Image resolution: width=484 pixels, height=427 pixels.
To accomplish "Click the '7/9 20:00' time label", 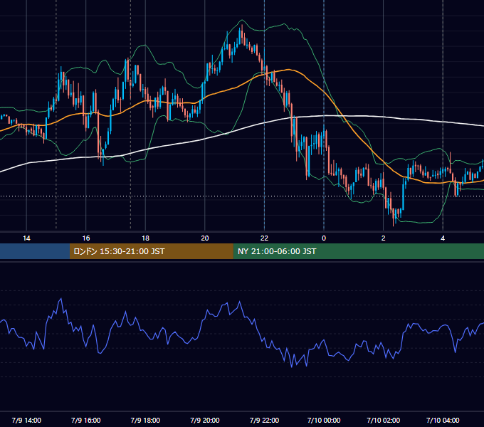I will pos(205,420).
